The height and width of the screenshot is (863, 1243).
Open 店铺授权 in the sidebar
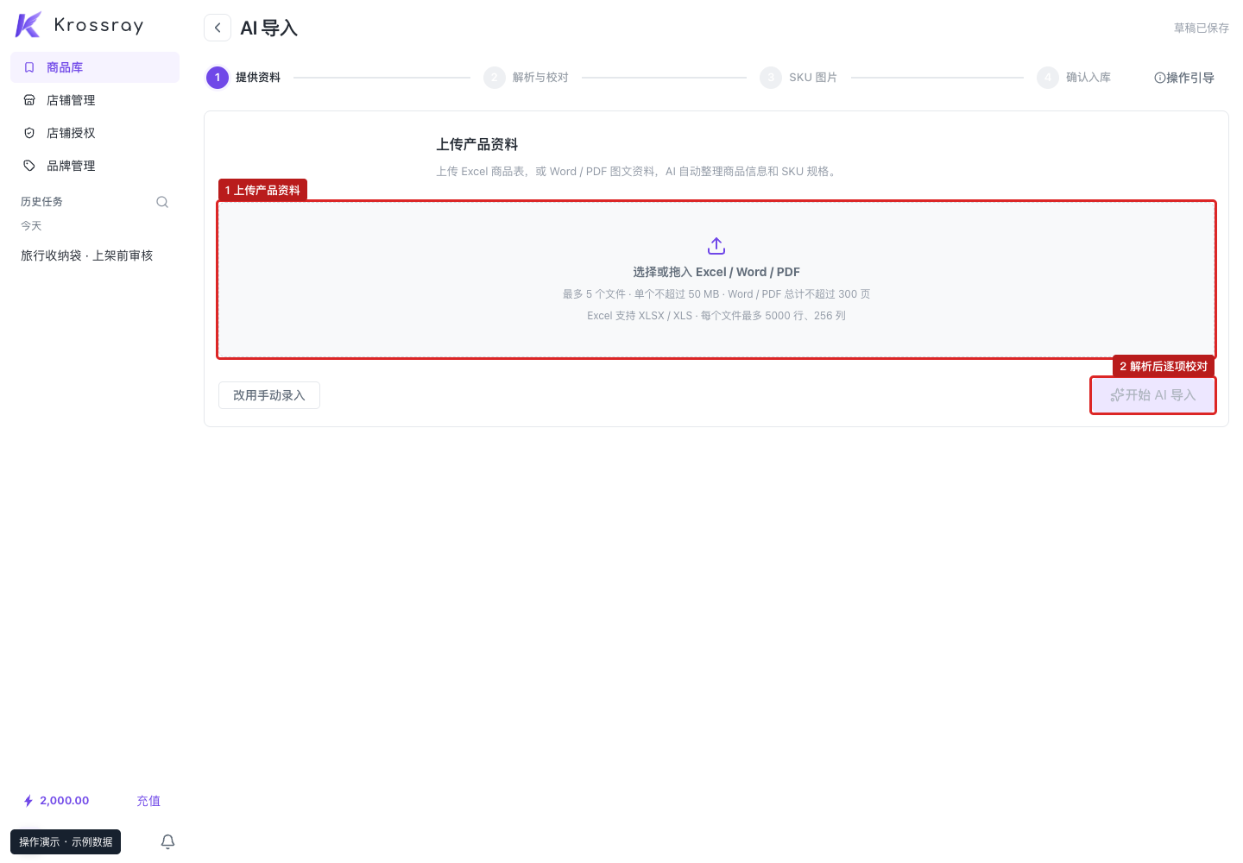click(95, 133)
